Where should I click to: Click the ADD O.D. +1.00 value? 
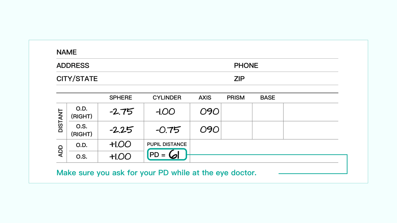tap(120, 144)
